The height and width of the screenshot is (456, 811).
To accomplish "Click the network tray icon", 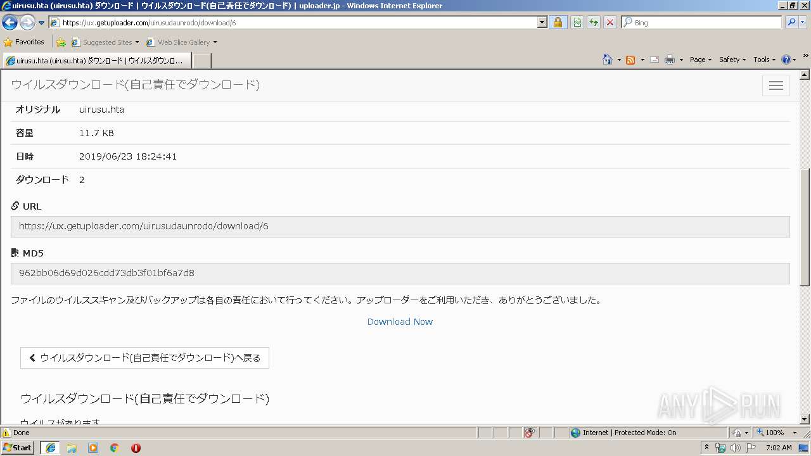I will 720,448.
